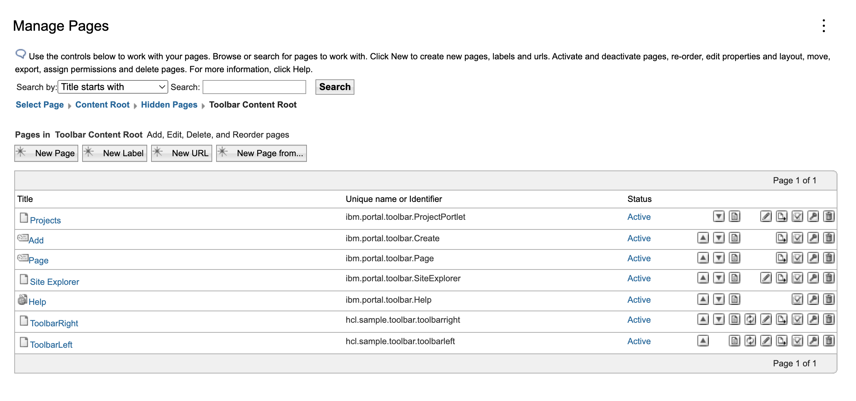Copy the Add page
Viewport: 856px width, 401px height.
781,238
